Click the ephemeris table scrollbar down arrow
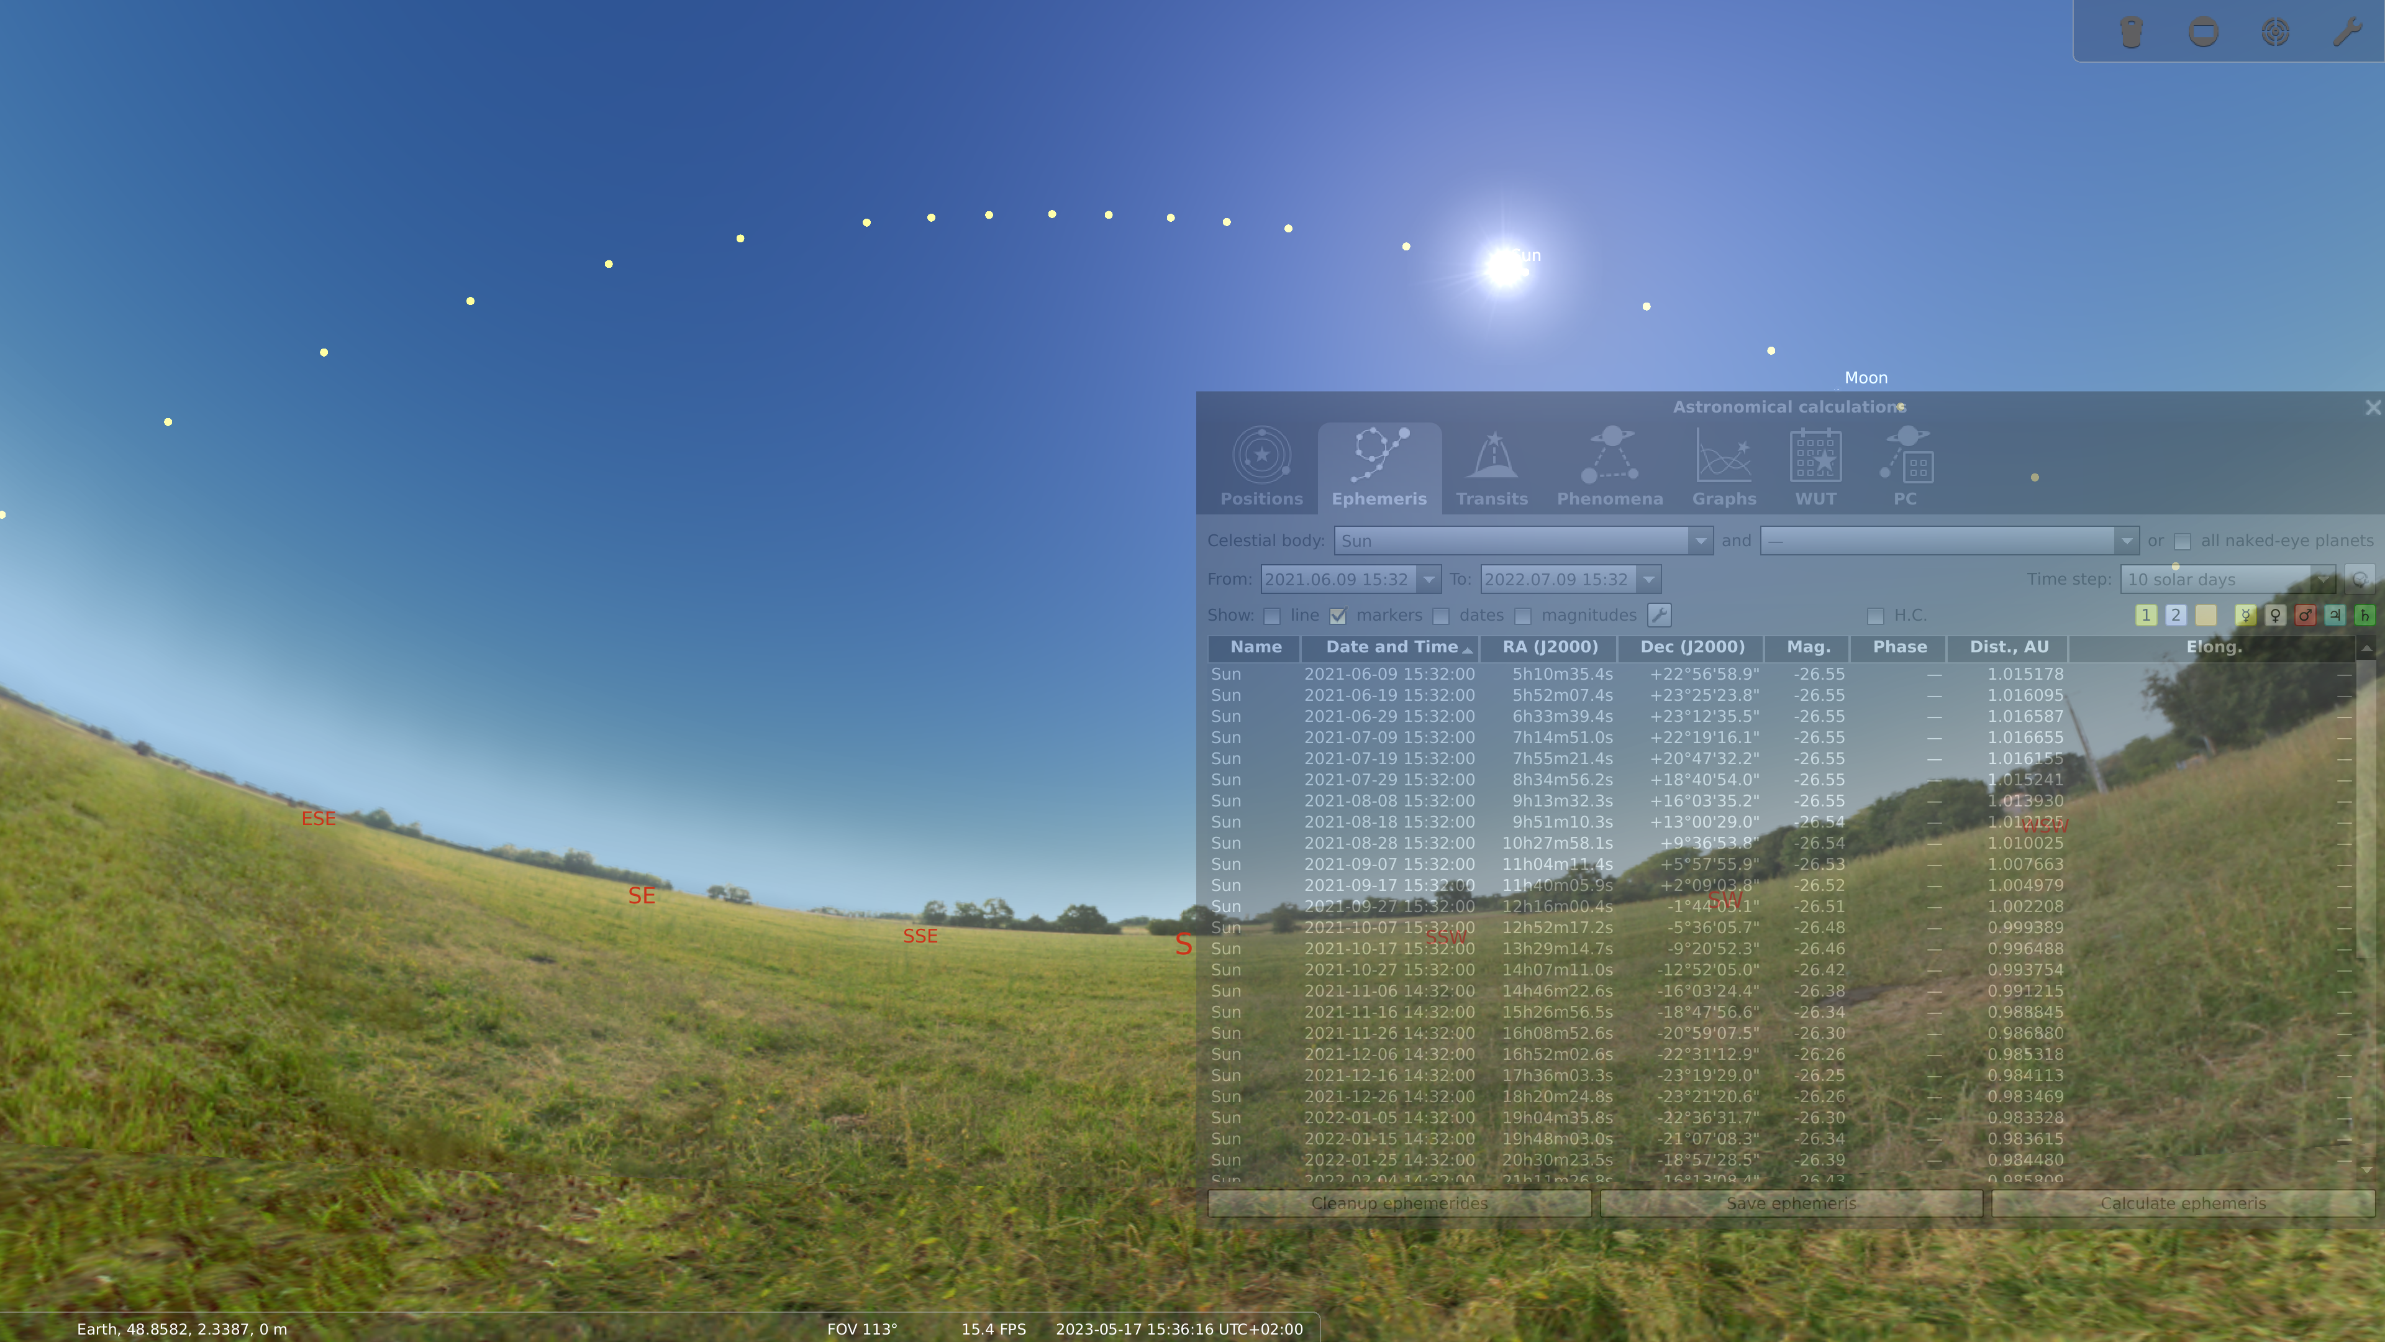Viewport: 2385px width, 1342px height. pos(2366,1170)
